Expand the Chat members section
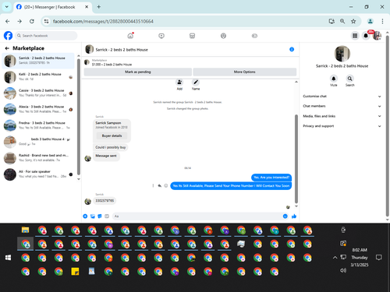 [342, 106]
